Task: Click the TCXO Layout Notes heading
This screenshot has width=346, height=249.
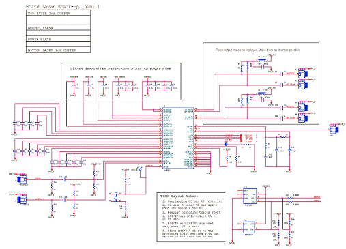Action: click(179, 196)
